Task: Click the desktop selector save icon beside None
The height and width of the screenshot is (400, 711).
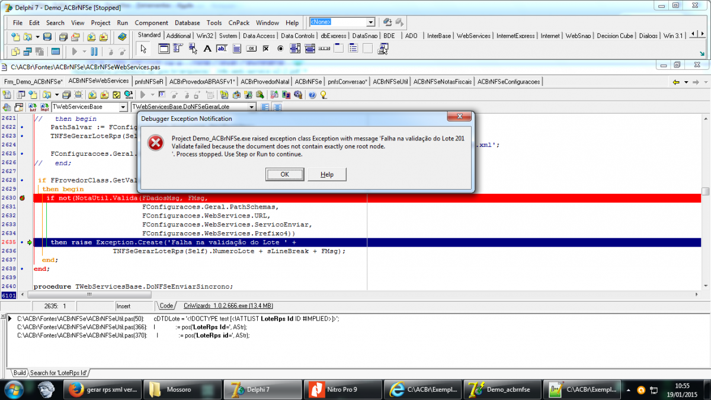Action: pos(387,22)
